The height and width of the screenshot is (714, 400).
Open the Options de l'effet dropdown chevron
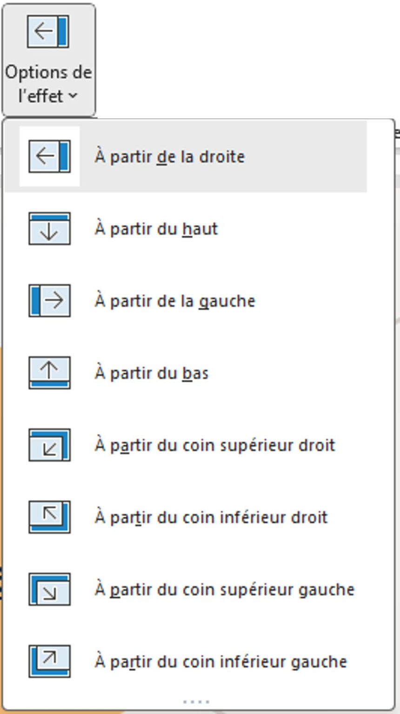pyautogui.click(x=73, y=96)
